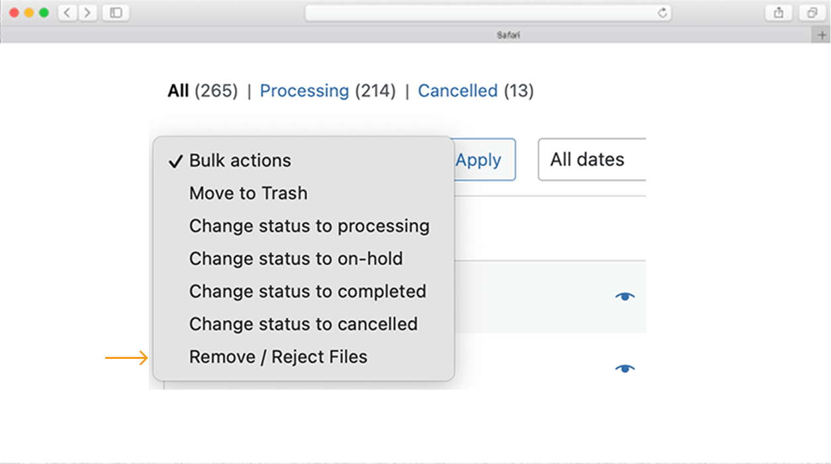
Task: Toggle the Safari sidebar
Action: [x=115, y=13]
